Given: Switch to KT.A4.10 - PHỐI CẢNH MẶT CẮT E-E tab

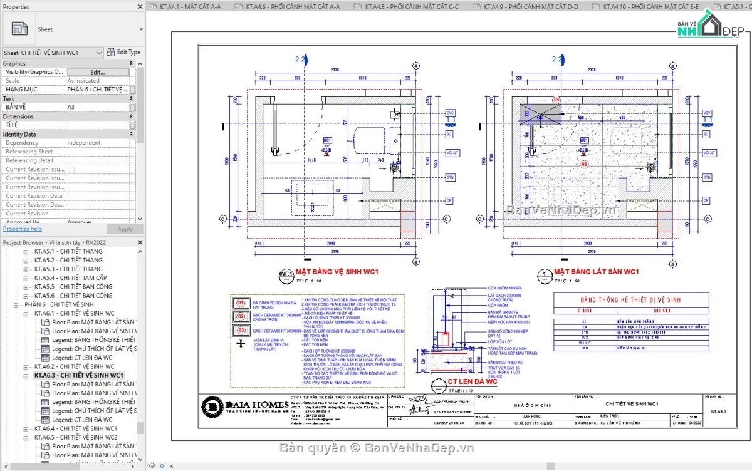Looking at the screenshot, I should point(651,7).
